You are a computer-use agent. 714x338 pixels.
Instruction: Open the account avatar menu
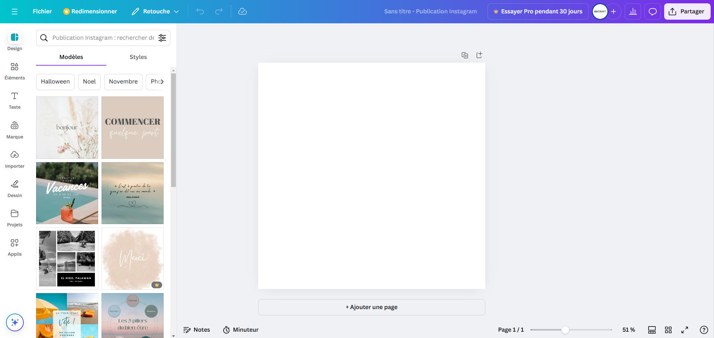click(x=600, y=12)
